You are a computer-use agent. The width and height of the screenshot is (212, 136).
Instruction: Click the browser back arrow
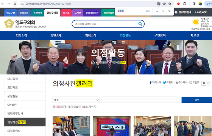3,4
